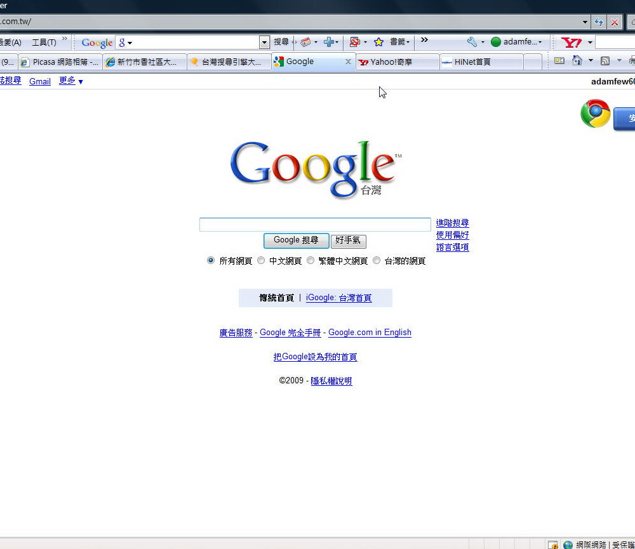Open Google Toolbar search engine selector
Image resolution: width=635 pixels, height=549 pixels.
[x=126, y=42]
